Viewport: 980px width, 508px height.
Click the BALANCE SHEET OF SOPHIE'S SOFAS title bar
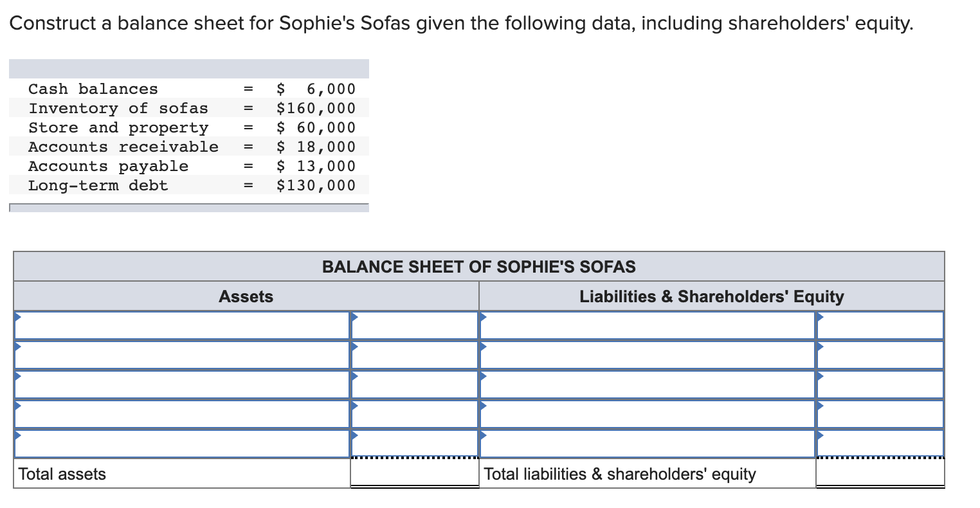pyautogui.click(x=478, y=266)
